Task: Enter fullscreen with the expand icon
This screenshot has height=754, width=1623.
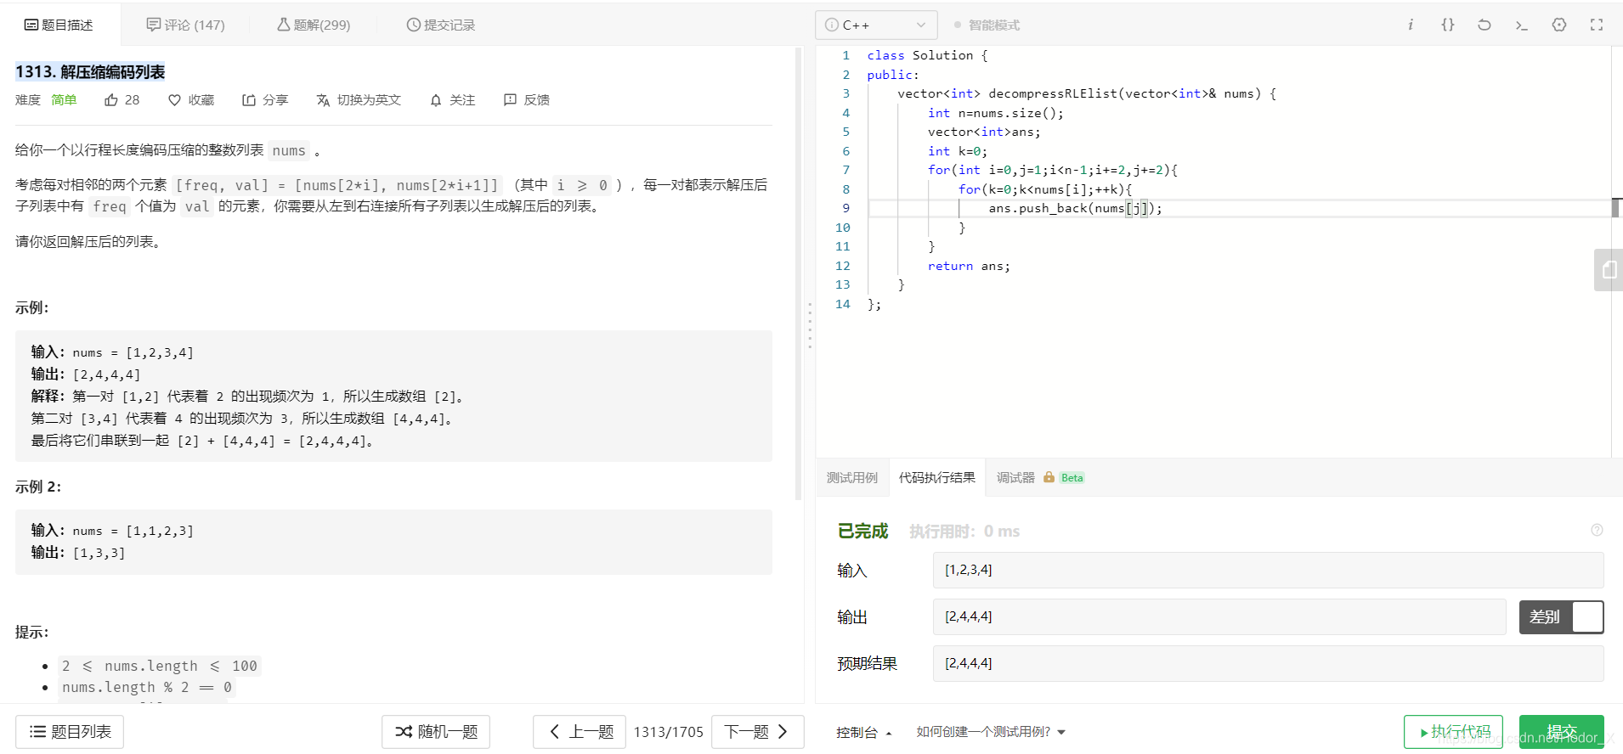Action: [1597, 25]
